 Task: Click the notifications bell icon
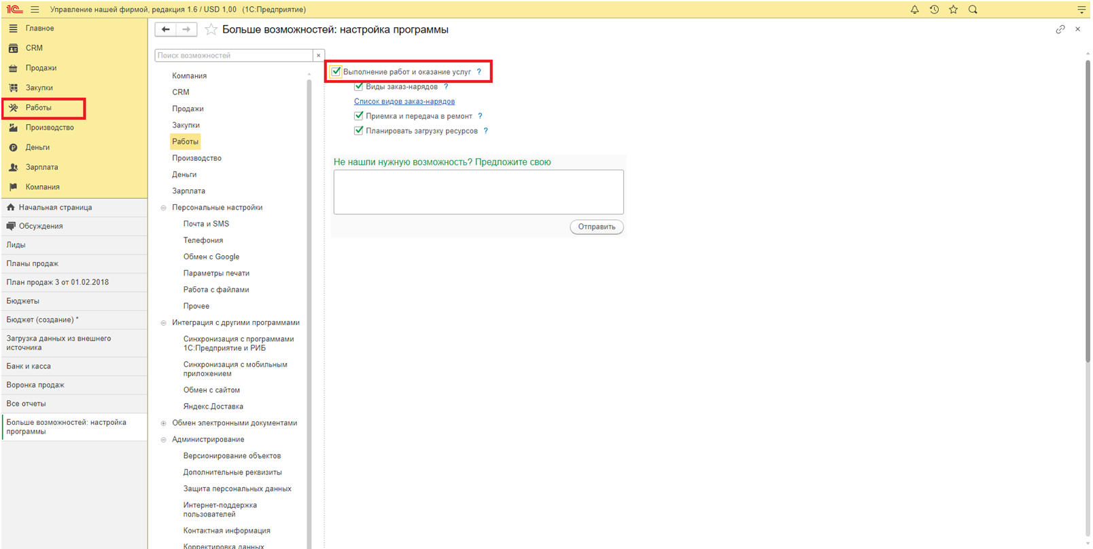(914, 10)
